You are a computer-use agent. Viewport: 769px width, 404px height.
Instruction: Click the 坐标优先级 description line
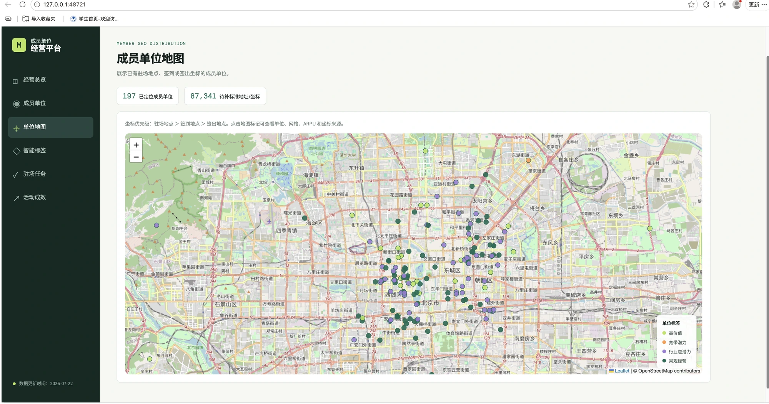(x=234, y=124)
